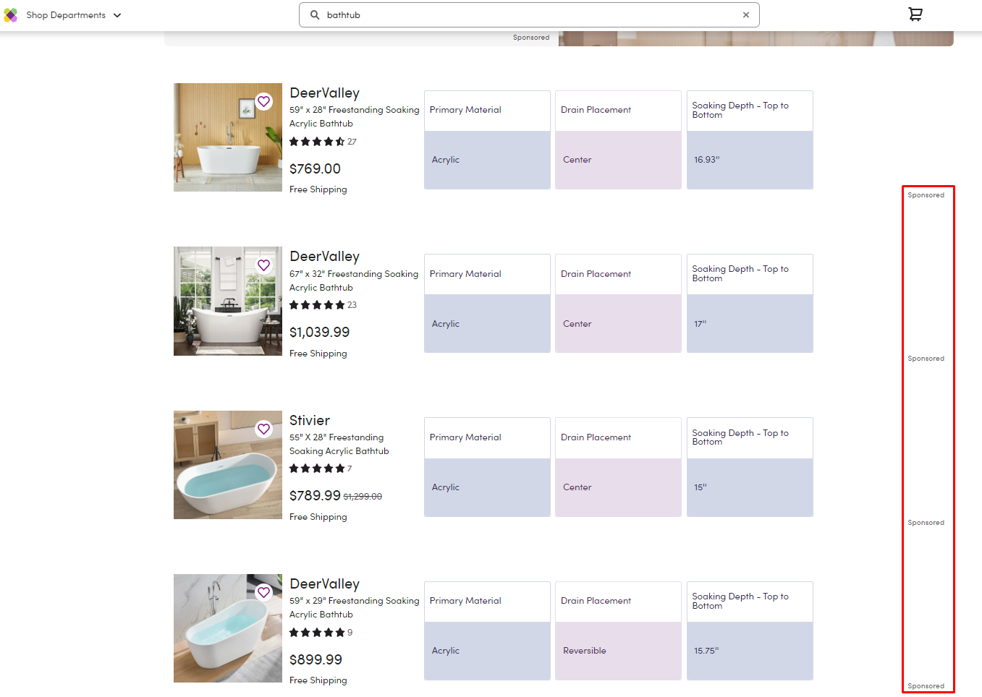Favorite the $1,039.99 DeerValley bathtub

(x=264, y=265)
